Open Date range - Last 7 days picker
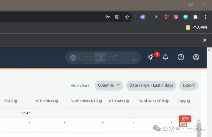 tap(151, 85)
